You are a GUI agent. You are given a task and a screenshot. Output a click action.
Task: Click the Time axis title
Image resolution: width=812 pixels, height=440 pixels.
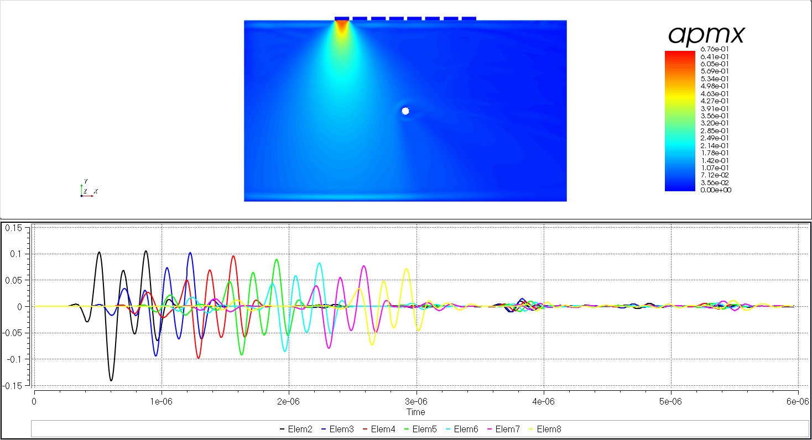pos(416,412)
